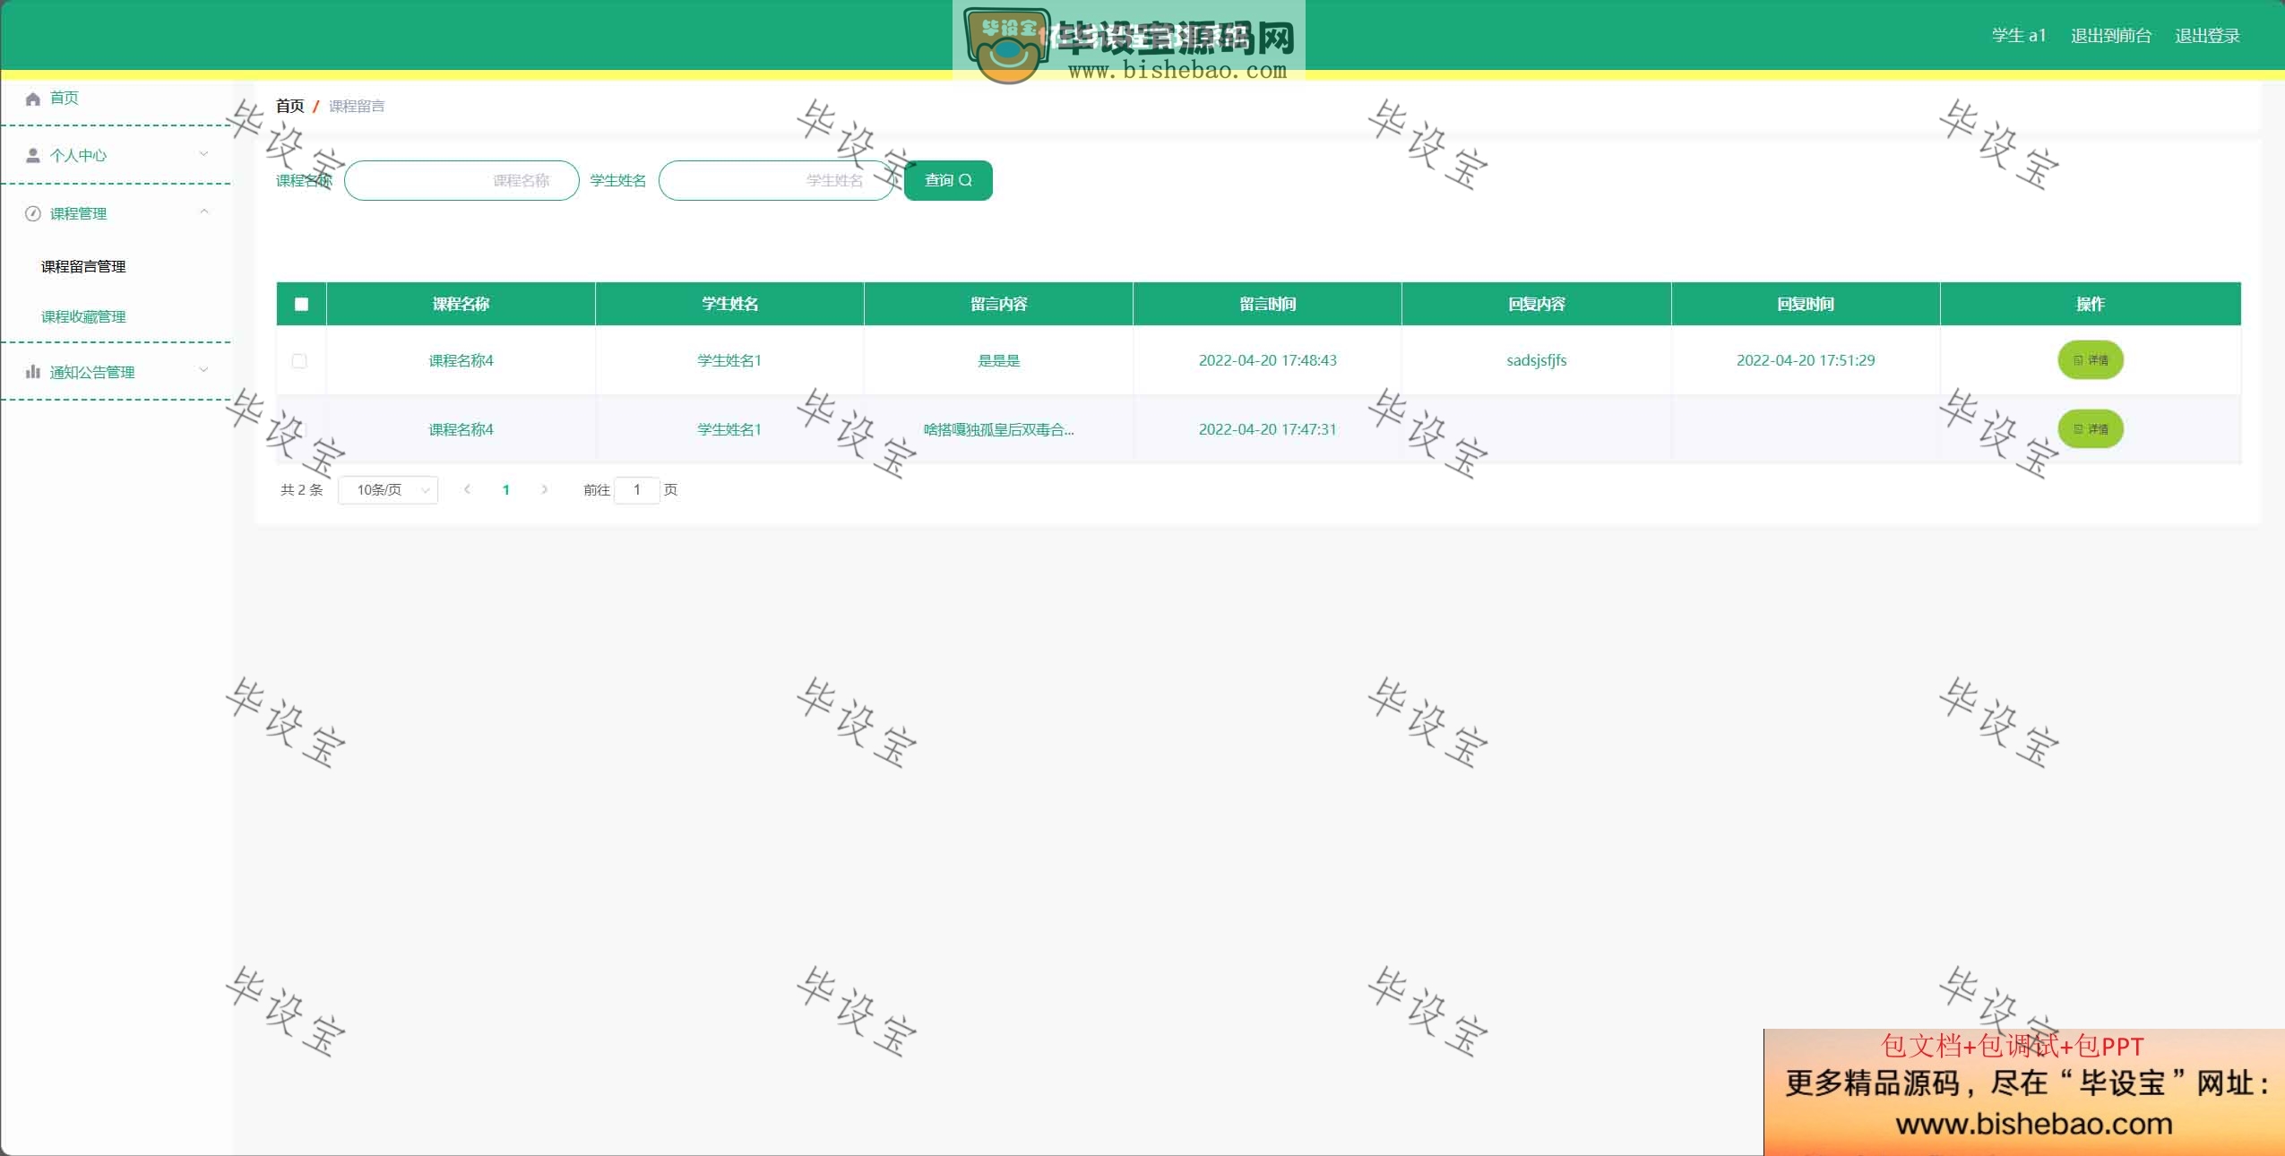Expand the 通知公告管理 menu chevron
The width and height of the screenshot is (2285, 1156).
203,369
